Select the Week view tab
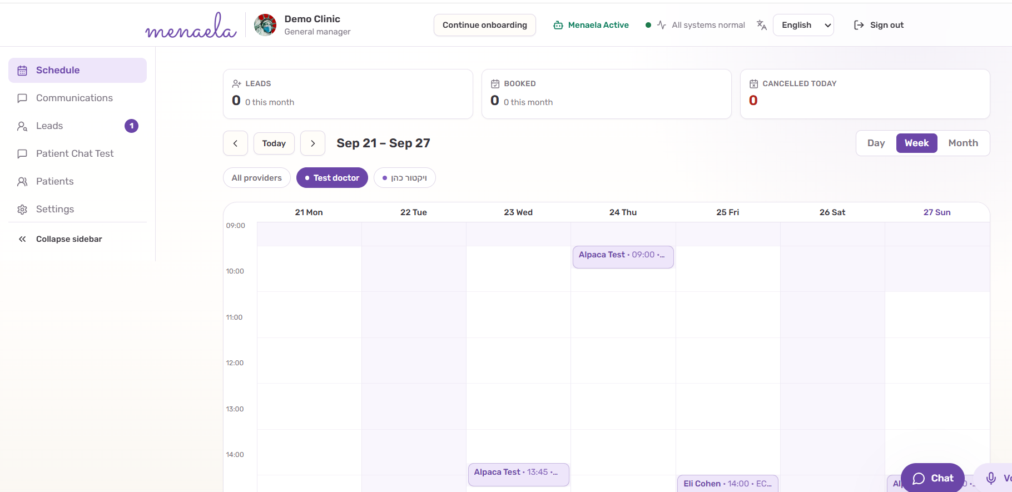This screenshot has width=1012, height=492. click(916, 143)
